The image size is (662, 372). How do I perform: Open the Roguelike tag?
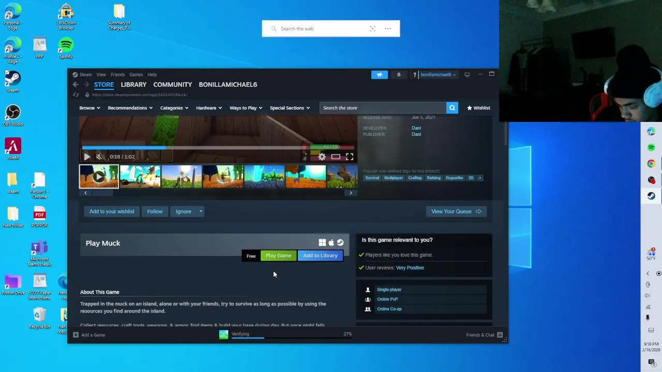(454, 178)
